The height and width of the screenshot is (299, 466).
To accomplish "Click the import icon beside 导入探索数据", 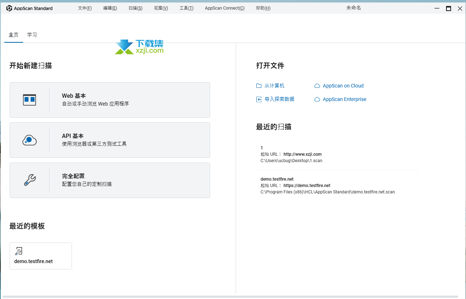I will (259, 99).
